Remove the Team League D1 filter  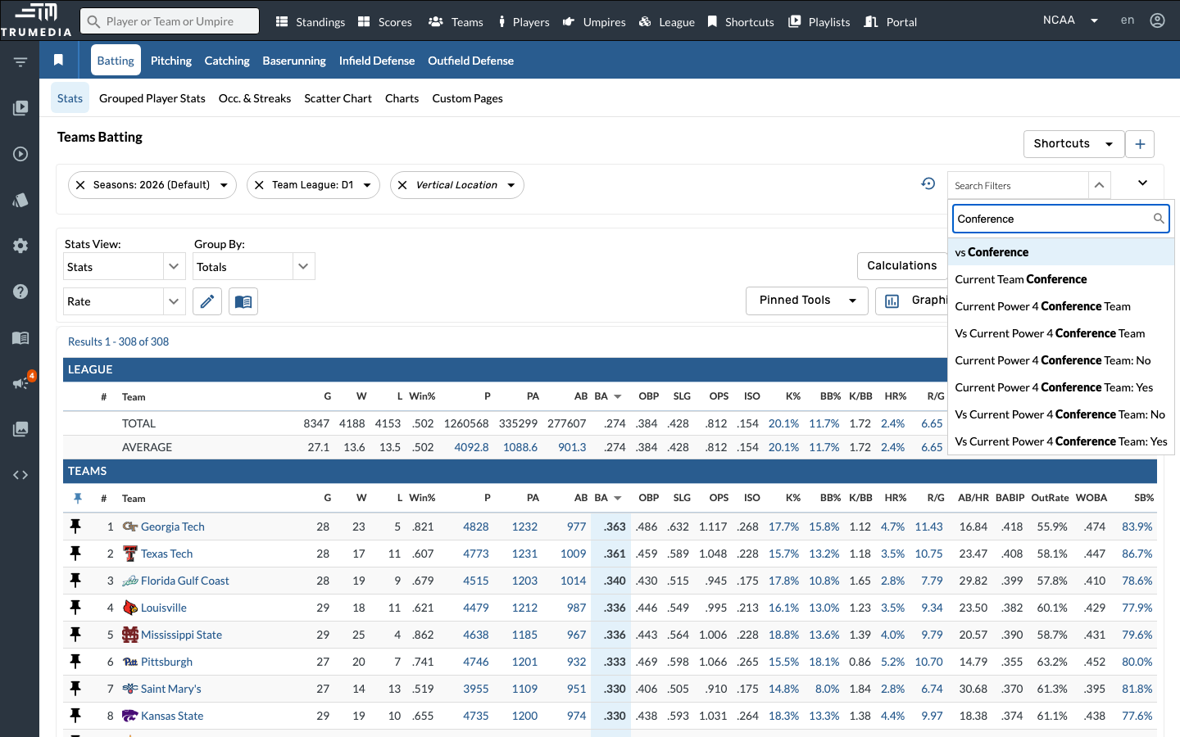coord(259,185)
